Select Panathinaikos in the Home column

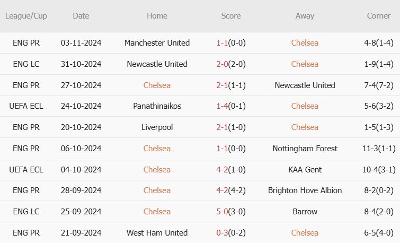tap(157, 106)
